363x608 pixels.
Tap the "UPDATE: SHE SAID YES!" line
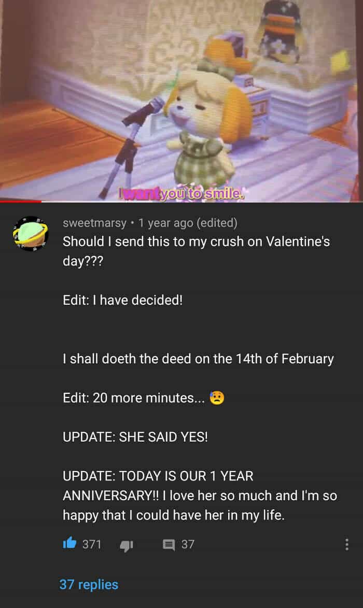tap(135, 437)
